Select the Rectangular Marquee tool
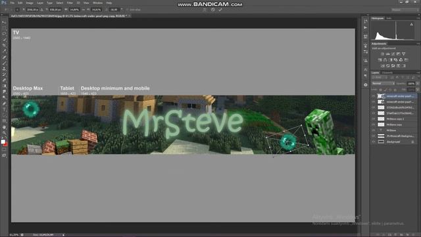The height and width of the screenshot is (237, 421). pos(4,28)
